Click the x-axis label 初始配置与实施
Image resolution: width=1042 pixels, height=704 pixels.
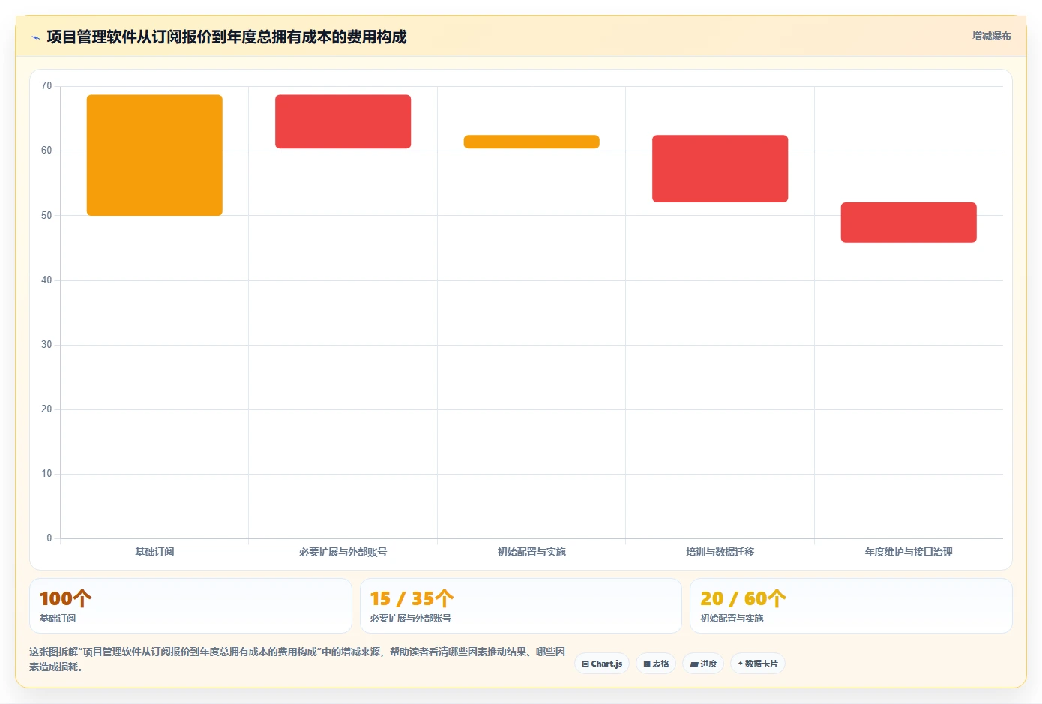531,552
